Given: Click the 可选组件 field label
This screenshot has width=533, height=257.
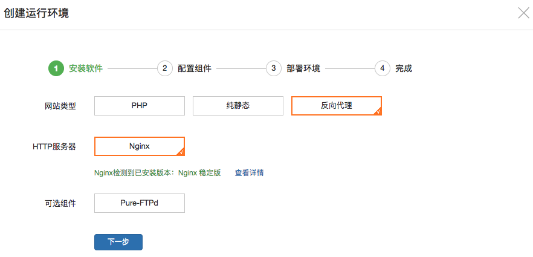Looking at the screenshot, I should pyautogui.click(x=60, y=203).
